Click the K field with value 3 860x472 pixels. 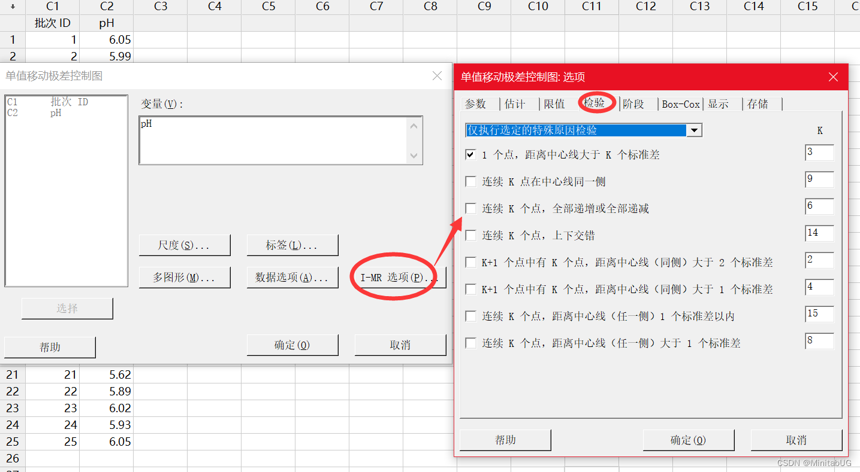pyautogui.click(x=819, y=153)
